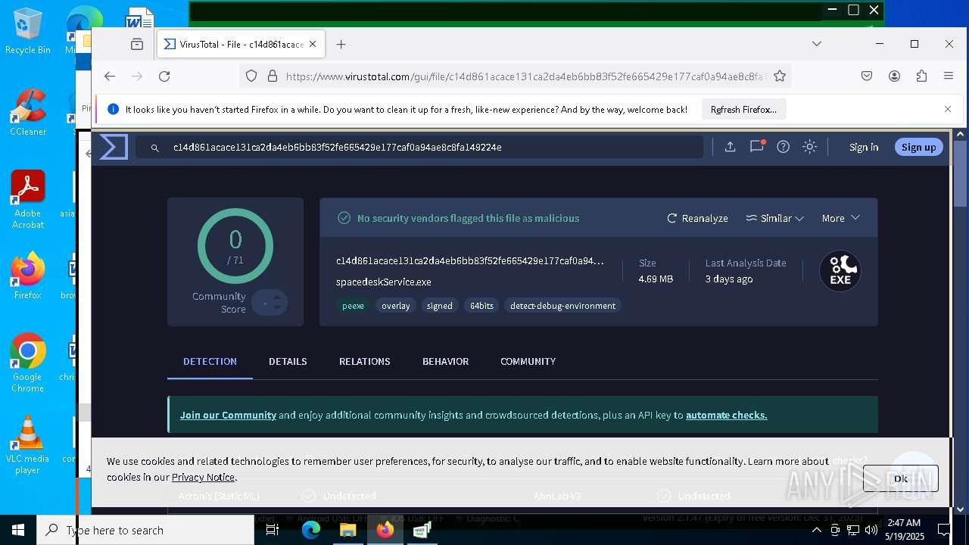Show hidden system tray icons chevron

[817, 530]
